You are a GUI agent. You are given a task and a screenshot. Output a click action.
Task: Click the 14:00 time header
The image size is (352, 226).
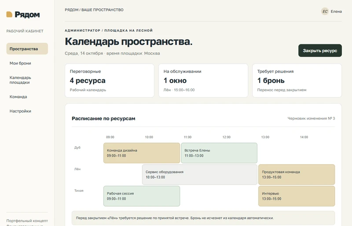click(304, 137)
